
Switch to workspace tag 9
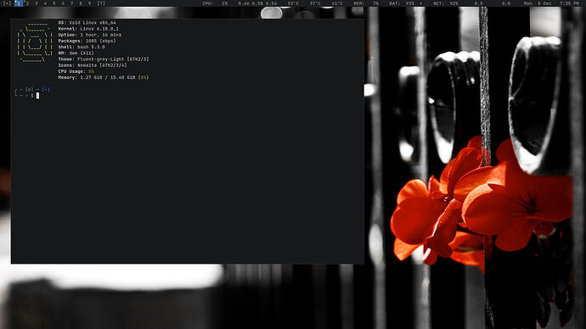tap(89, 3)
